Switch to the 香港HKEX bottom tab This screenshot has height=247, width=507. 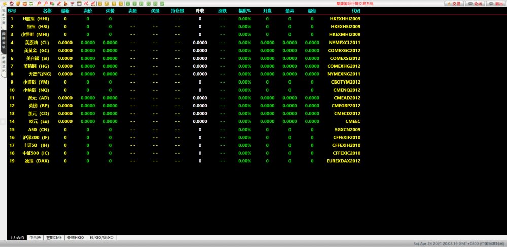click(76, 238)
